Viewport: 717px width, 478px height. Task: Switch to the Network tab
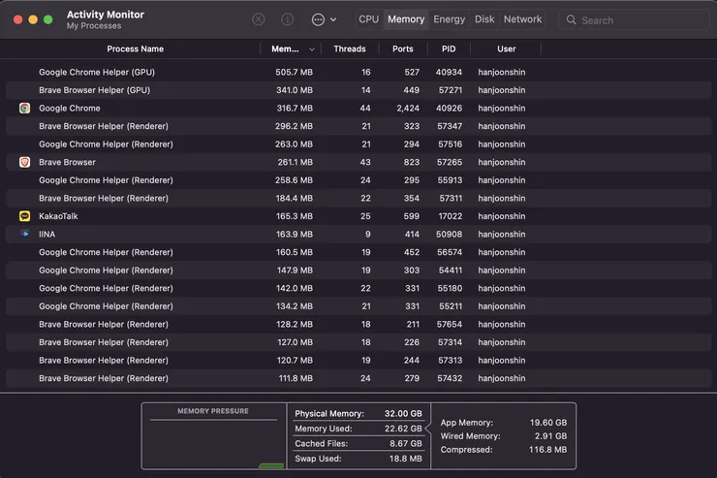coord(522,19)
